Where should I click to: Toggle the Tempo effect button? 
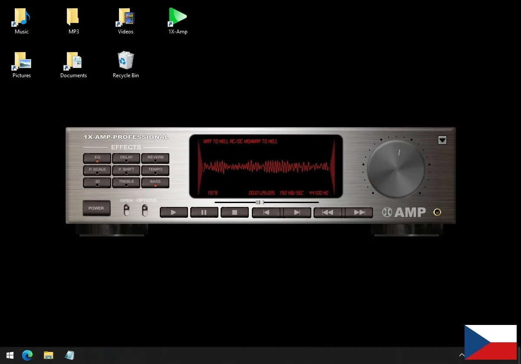pos(155,171)
